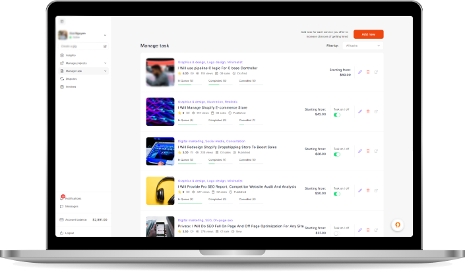Click the Add new button
This screenshot has height=272, width=465.
(368, 34)
